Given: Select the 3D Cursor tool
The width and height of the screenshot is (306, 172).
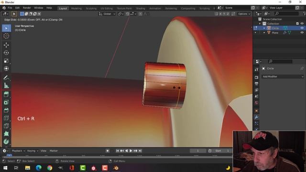Looking at the screenshot, I should [6, 36].
